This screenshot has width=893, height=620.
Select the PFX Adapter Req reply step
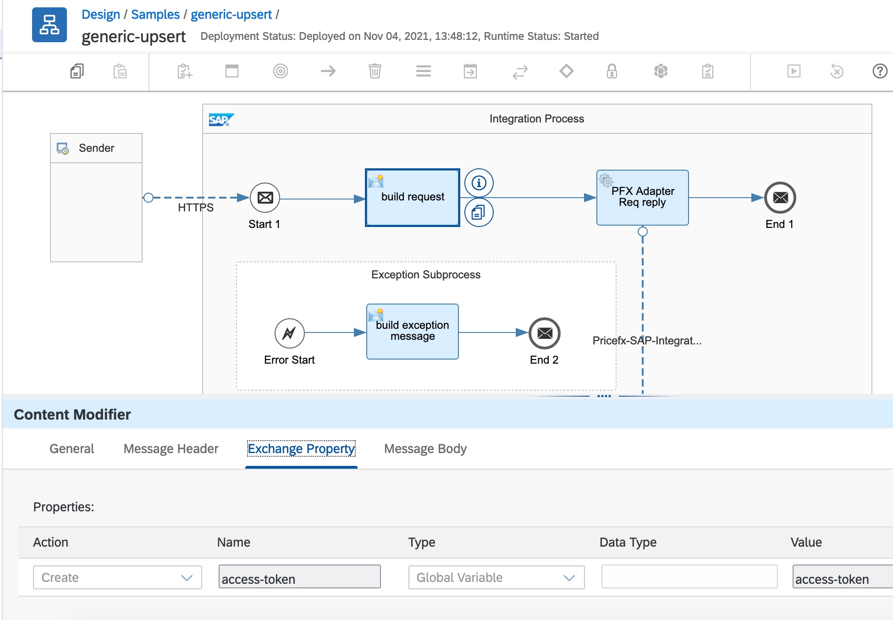click(642, 198)
